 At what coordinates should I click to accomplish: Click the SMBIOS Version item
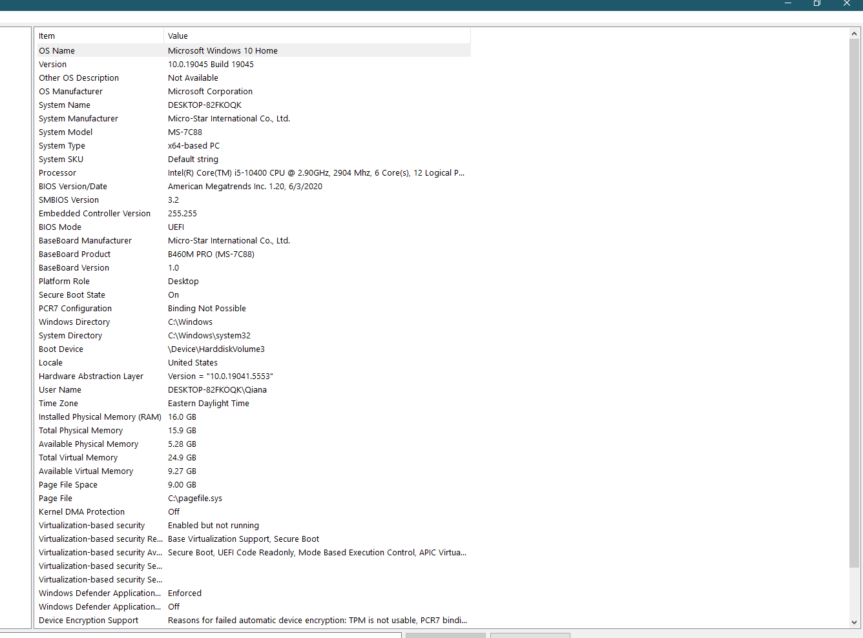(68, 200)
